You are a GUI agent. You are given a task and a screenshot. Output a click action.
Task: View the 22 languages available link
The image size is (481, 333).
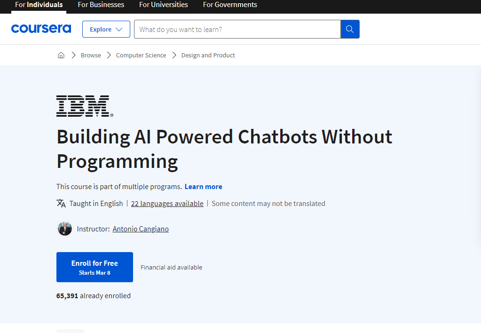click(167, 204)
